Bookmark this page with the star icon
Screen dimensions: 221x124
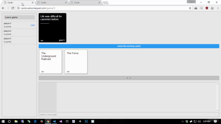click(190, 8)
